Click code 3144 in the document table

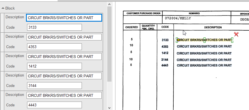pyautogui.click(x=165, y=60)
